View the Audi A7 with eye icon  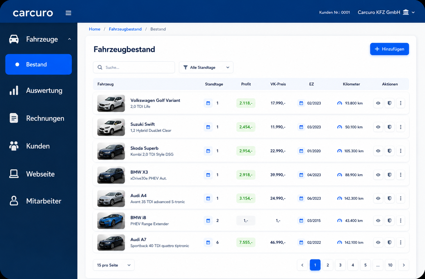(378, 242)
